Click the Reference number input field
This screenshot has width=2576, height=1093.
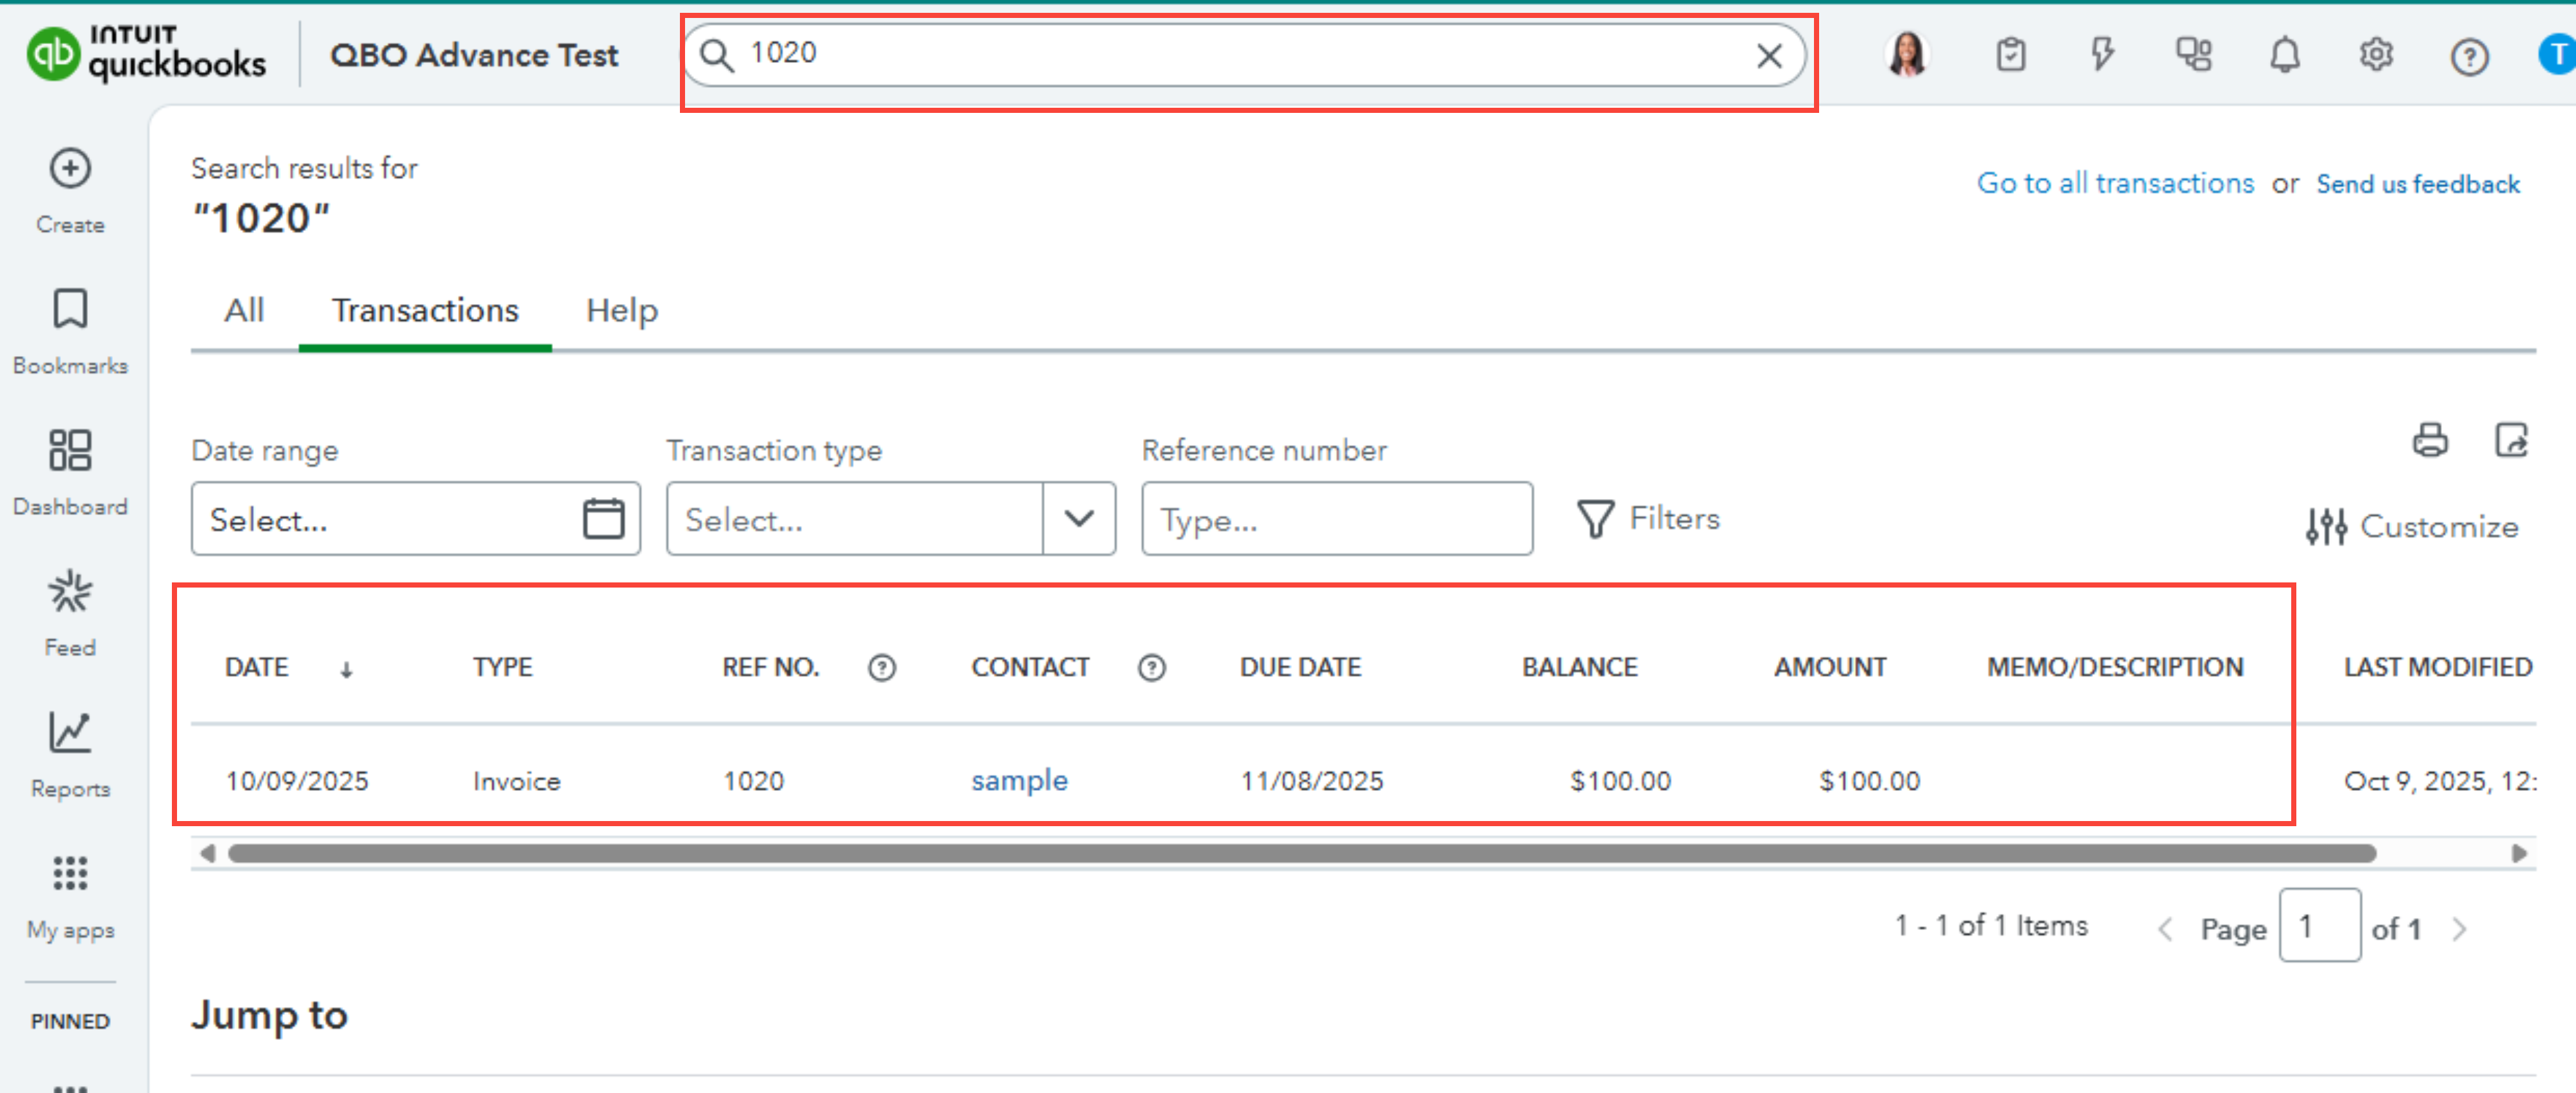[x=1336, y=519]
